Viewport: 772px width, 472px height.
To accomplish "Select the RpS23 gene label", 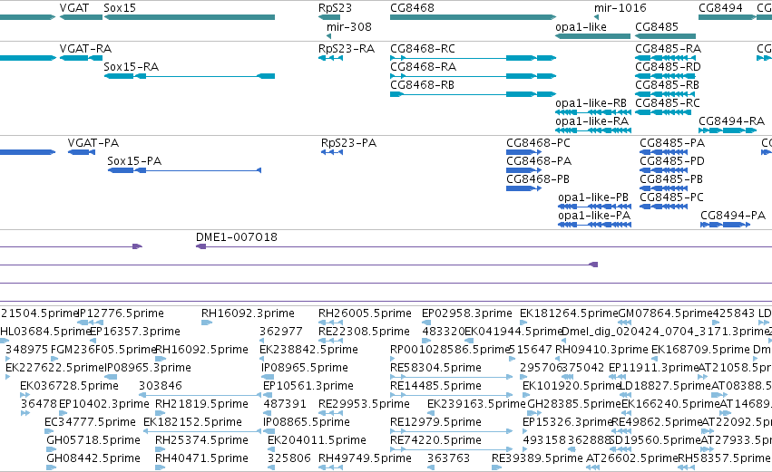I will pos(335,8).
